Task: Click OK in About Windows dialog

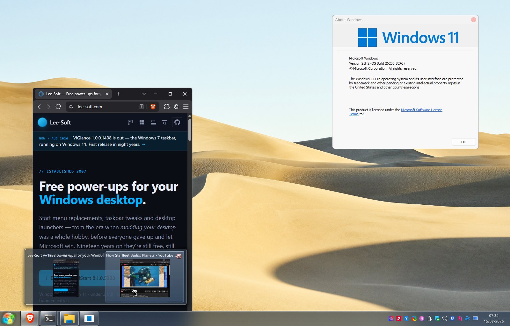Action: 464,142
